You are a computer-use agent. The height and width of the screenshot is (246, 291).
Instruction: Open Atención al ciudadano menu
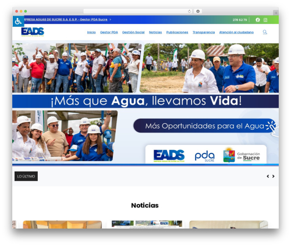pos(236,32)
